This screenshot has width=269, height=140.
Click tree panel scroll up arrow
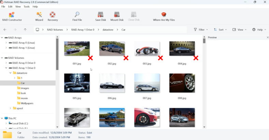click(x=57, y=37)
